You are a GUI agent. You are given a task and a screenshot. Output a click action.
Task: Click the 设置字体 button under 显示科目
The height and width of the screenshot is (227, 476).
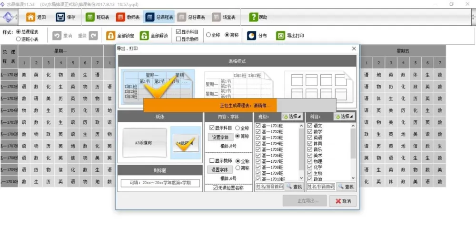pos(220,137)
